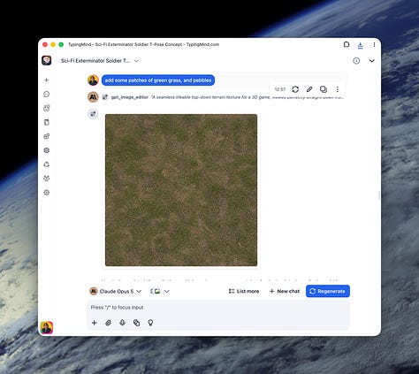
Task: Open the generated grass terrain texture image
Action: point(181,190)
